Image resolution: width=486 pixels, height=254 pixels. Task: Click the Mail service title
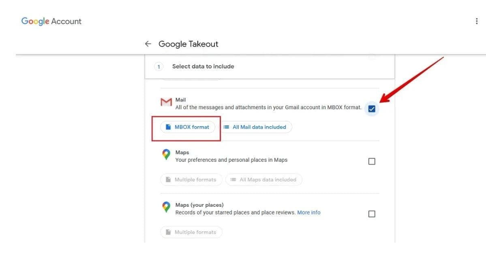[180, 99]
